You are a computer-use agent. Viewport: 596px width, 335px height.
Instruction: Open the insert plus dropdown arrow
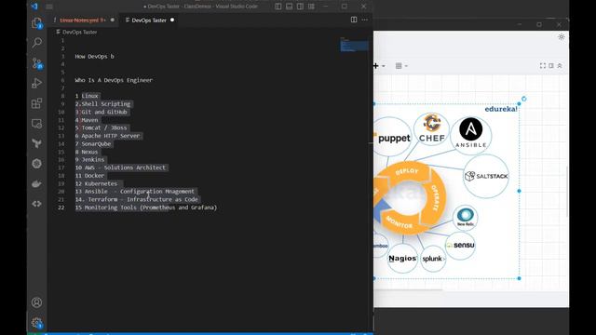[x=383, y=66]
